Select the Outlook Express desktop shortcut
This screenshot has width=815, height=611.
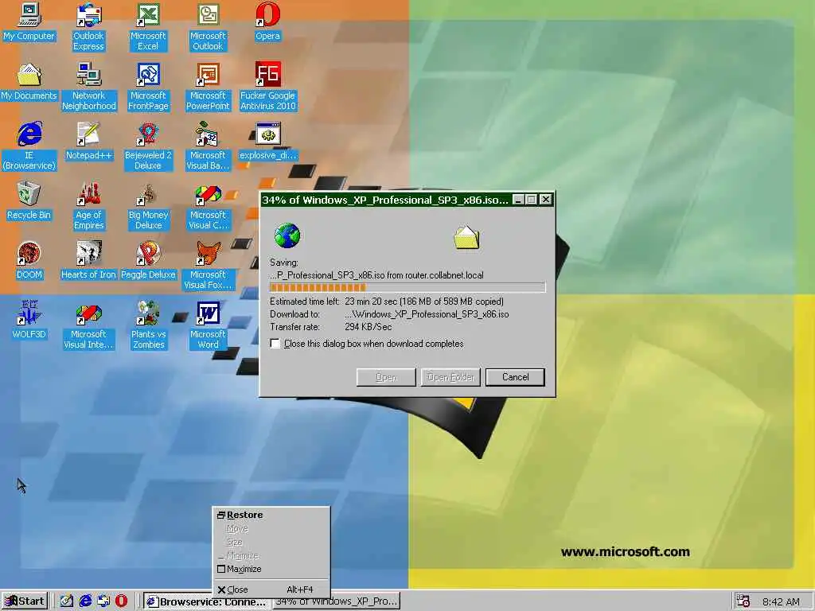coord(88,27)
